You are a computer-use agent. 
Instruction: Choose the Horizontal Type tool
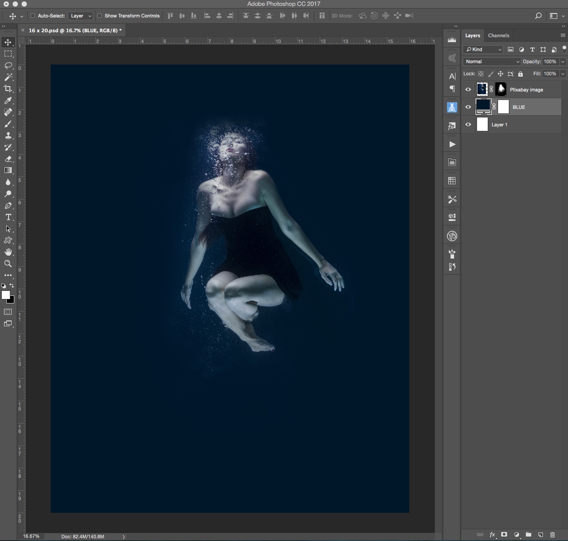[x=8, y=217]
